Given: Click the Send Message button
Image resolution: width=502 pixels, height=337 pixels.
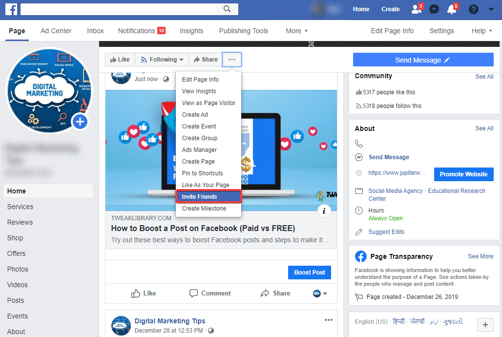Looking at the screenshot, I should 423,59.
